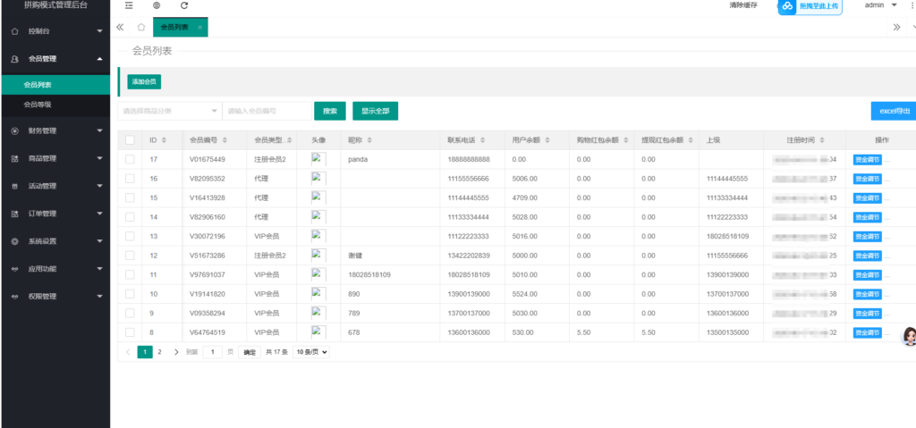Expand the 订单管理 sidebar menu
916x428 pixels.
pyautogui.click(x=55, y=214)
